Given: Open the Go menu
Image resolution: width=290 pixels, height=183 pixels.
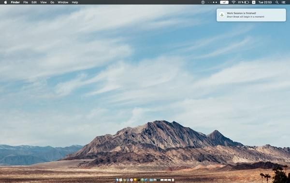Looking at the screenshot, I should click(52, 2).
